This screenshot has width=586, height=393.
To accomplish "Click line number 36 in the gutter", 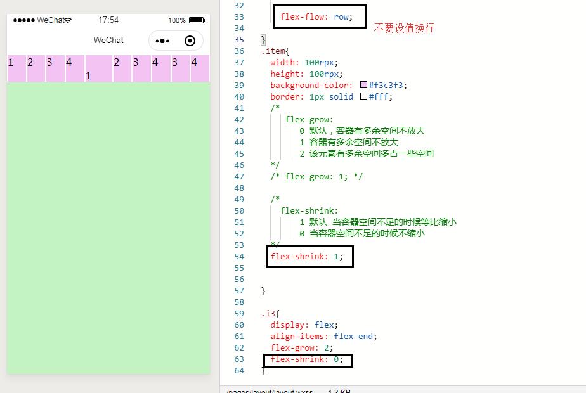I will coord(239,51).
